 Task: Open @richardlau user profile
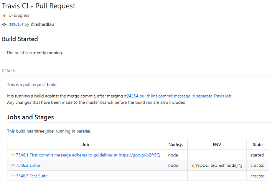42,24
